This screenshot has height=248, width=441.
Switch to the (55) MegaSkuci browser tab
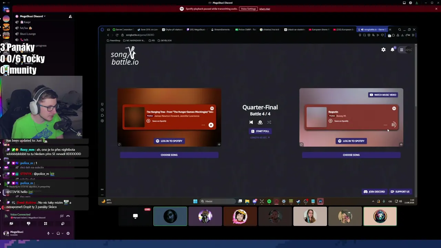[196, 30]
